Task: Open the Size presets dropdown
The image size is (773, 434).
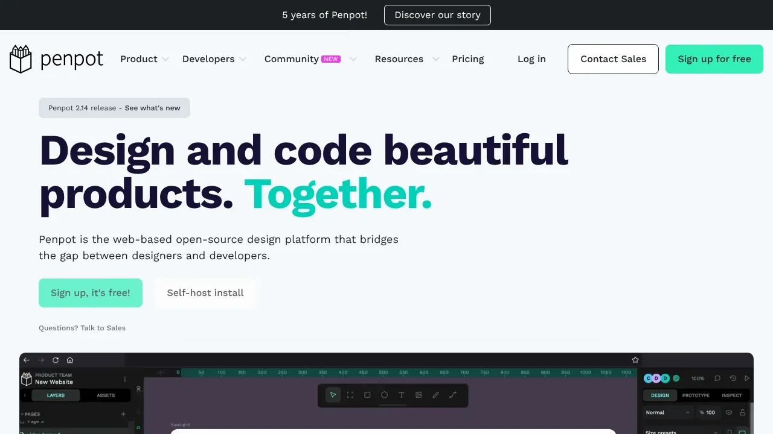Action: click(682, 432)
